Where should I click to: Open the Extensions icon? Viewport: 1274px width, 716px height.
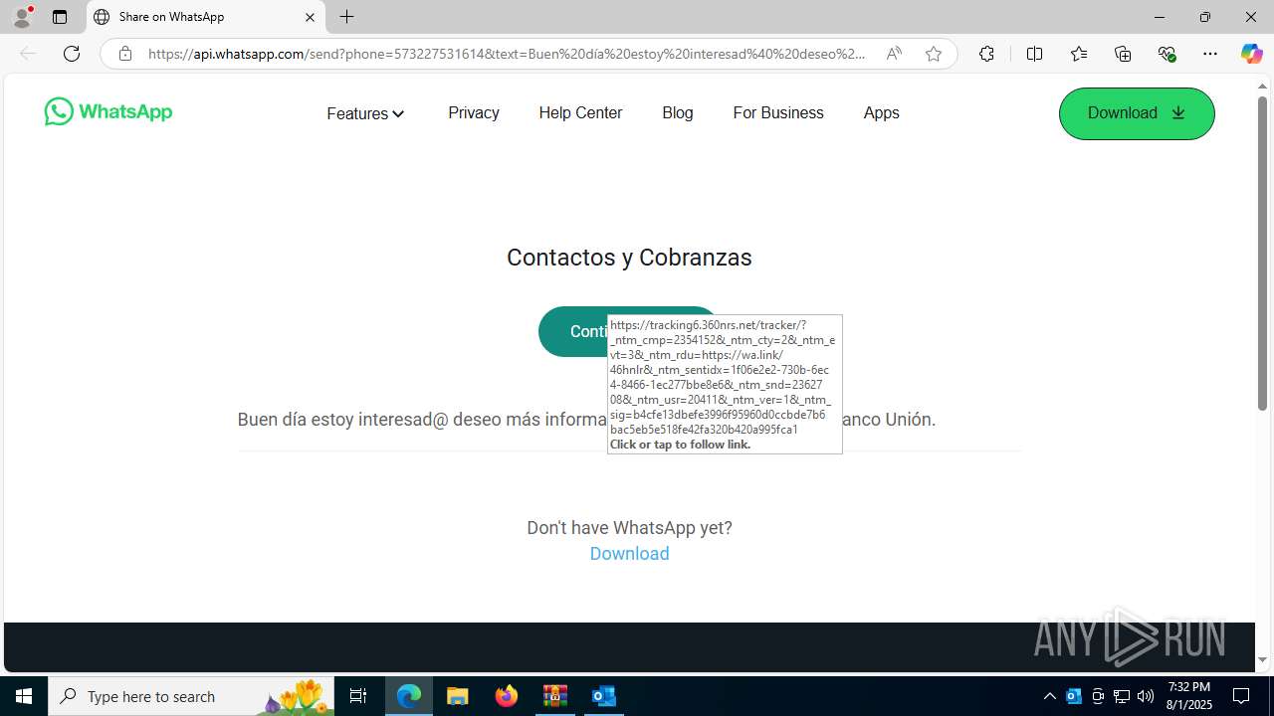[x=986, y=54]
